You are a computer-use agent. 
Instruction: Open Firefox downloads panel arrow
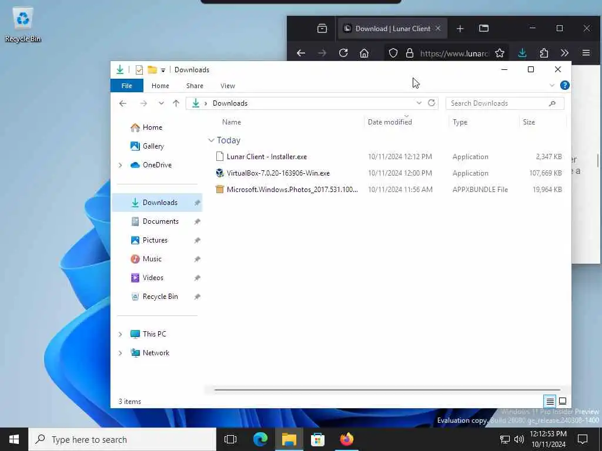pyautogui.click(x=522, y=53)
